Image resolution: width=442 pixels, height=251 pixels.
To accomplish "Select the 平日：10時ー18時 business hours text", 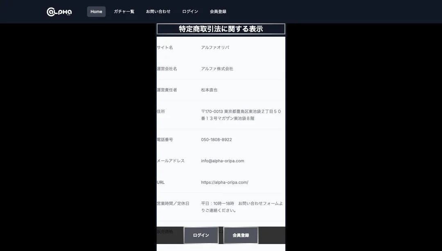I will [x=242, y=207].
